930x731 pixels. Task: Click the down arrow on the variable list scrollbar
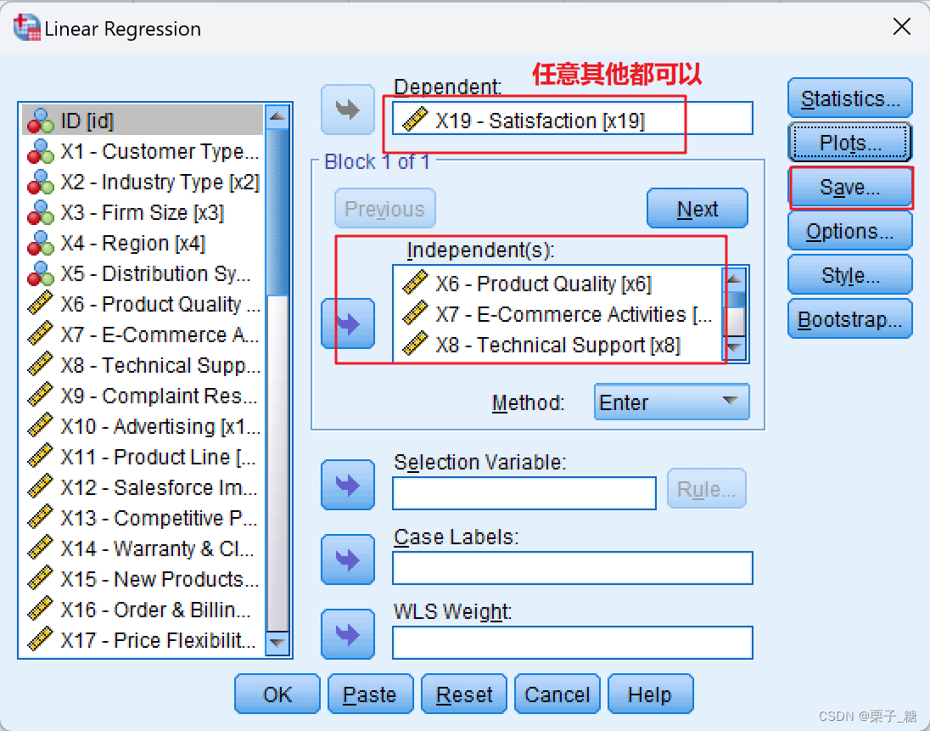coord(279,644)
